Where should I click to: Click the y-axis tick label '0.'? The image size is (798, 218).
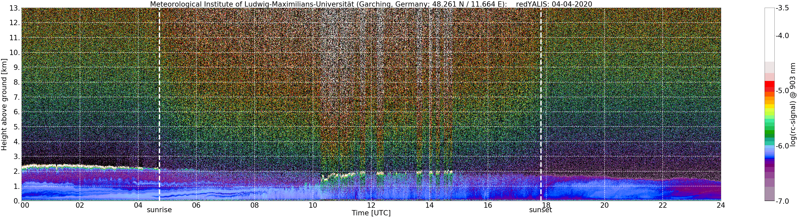(16, 201)
